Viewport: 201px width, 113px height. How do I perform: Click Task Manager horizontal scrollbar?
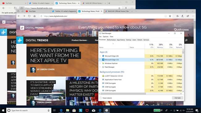pyautogui.click(x=123, y=94)
